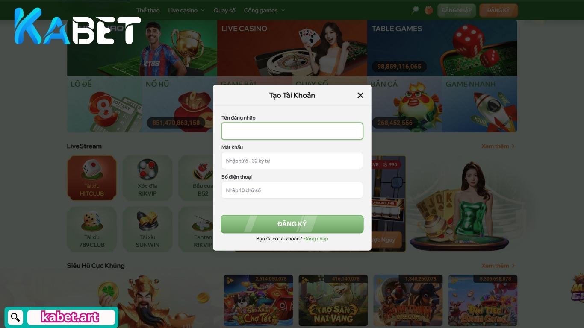Image resolution: width=584 pixels, height=328 pixels.
Task: Expand the Cổng games dropdown menu
Action: (x=264, y=10)
